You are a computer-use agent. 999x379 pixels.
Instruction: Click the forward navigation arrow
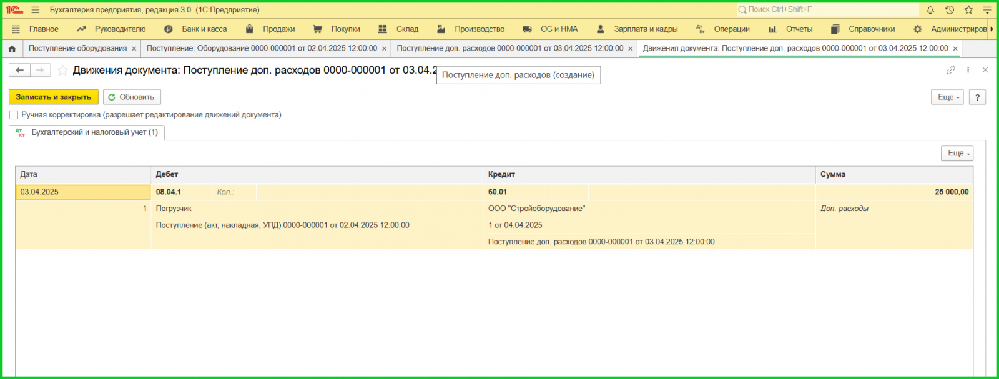(x=40, y=71)
